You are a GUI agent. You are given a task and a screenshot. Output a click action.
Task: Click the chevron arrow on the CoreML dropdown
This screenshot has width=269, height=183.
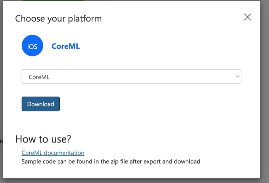[x=237, y=77]
